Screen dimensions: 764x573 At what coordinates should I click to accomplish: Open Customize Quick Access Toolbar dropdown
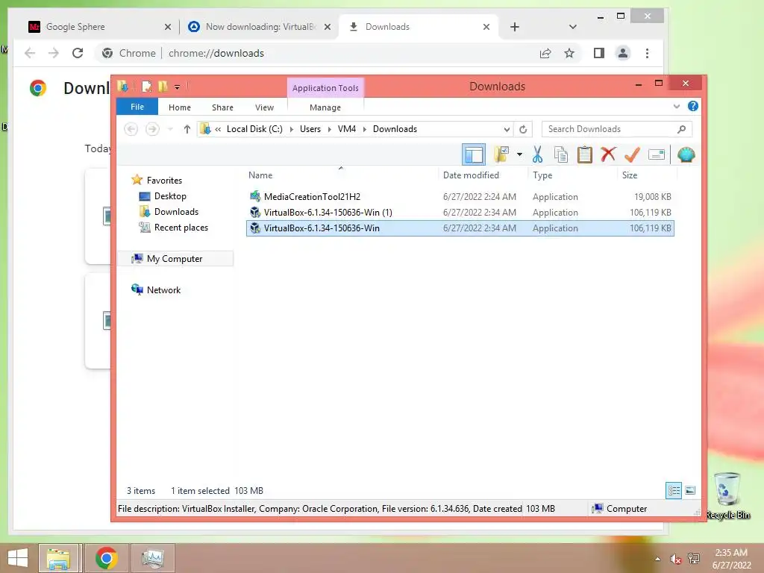(x=178, y=87)
